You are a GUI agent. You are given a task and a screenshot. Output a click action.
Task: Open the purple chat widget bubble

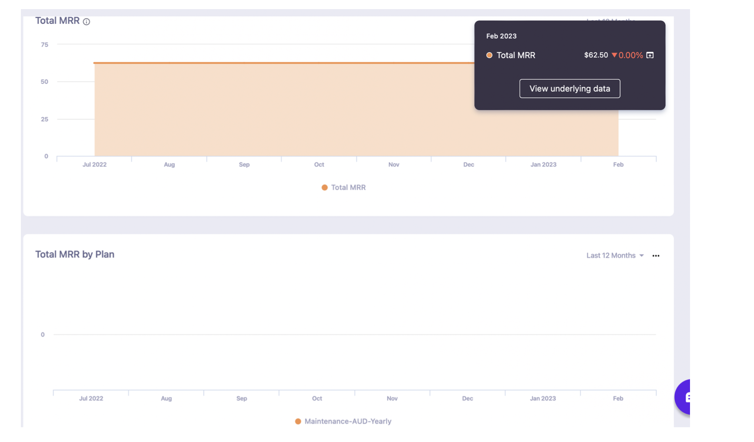pyautogui.click(x=683, y=397)
